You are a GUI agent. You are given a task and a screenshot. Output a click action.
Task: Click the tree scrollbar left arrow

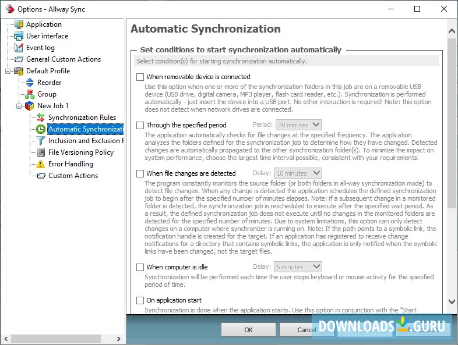[x=6, y=339]
